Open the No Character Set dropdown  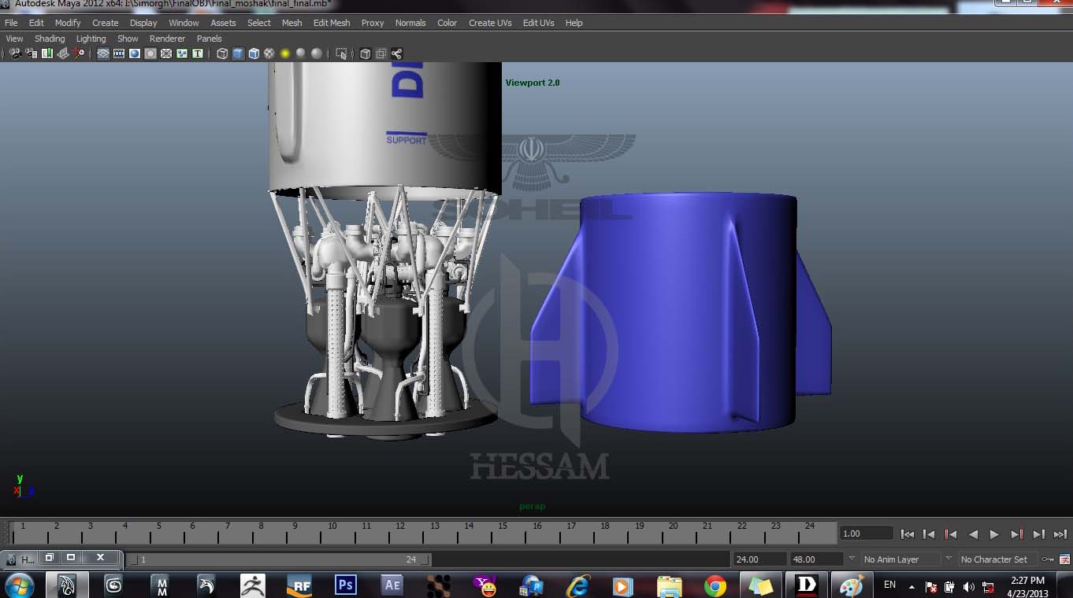coord(997,559)
